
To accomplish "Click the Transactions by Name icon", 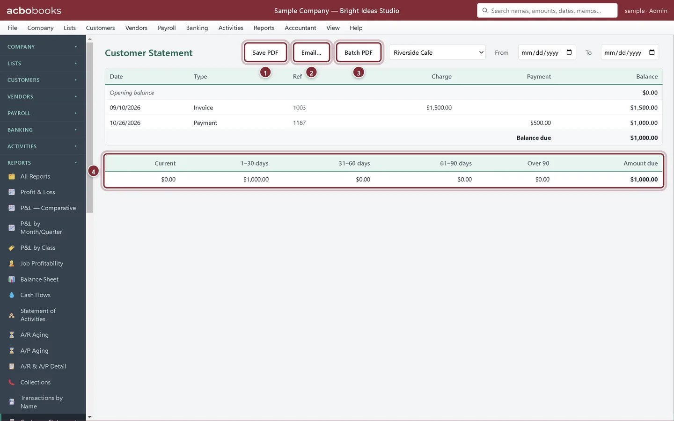I will click(x=12, y=402).
